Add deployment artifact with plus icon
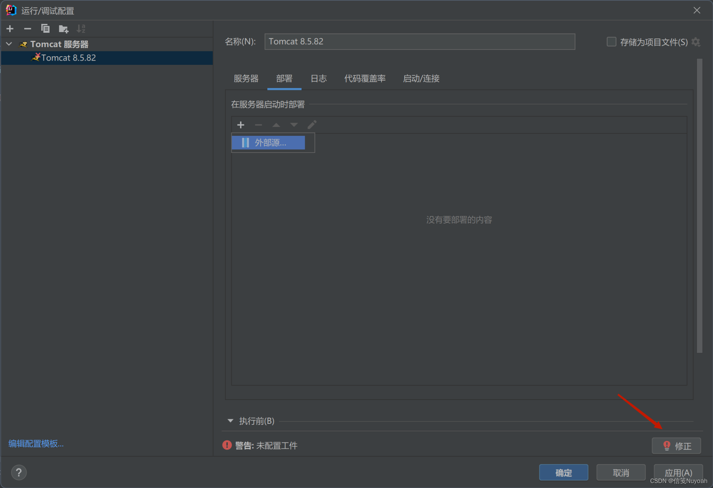Viewport: 713px width, 488px height. click(241, 125)
